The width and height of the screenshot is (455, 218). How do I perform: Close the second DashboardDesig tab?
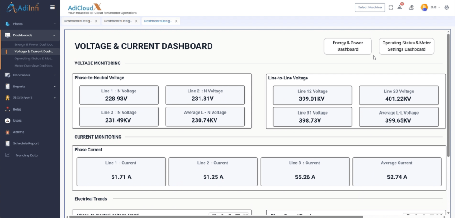click(x=136, y=21)
